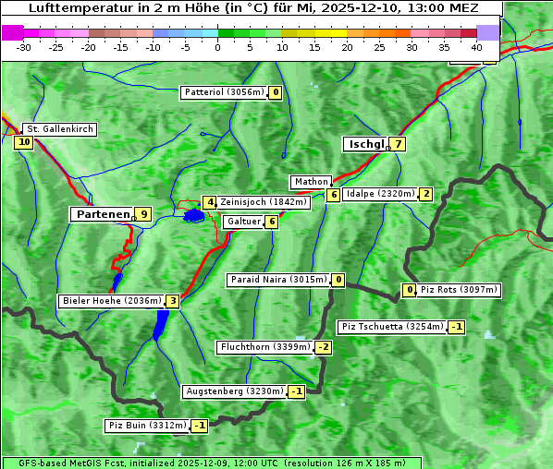Screen dimensions: 553x469
Task: Select Piz Buin (3312m) label
Action: pos(147,426)
